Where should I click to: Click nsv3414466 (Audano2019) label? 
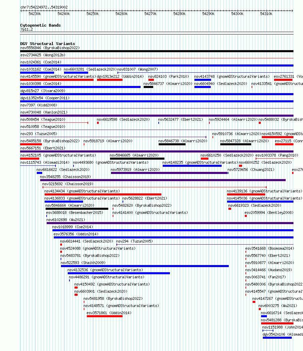click(269, 270)
